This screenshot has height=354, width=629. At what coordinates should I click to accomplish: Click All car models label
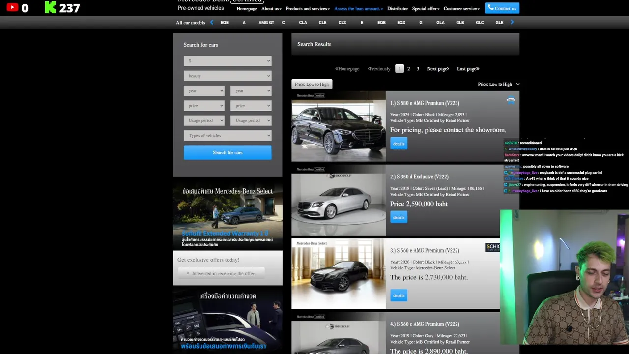coord(190,23)
